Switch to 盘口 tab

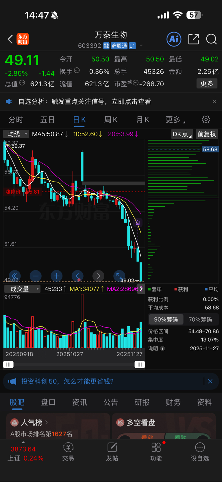48,402
